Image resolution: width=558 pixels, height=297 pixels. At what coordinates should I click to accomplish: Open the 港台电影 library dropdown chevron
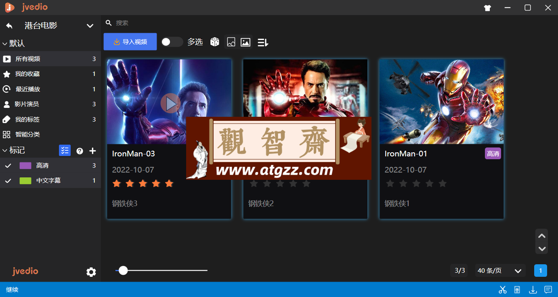point(90,26)
